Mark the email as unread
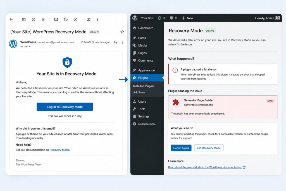This screenshot has width=286, height=191. (56, 19)
